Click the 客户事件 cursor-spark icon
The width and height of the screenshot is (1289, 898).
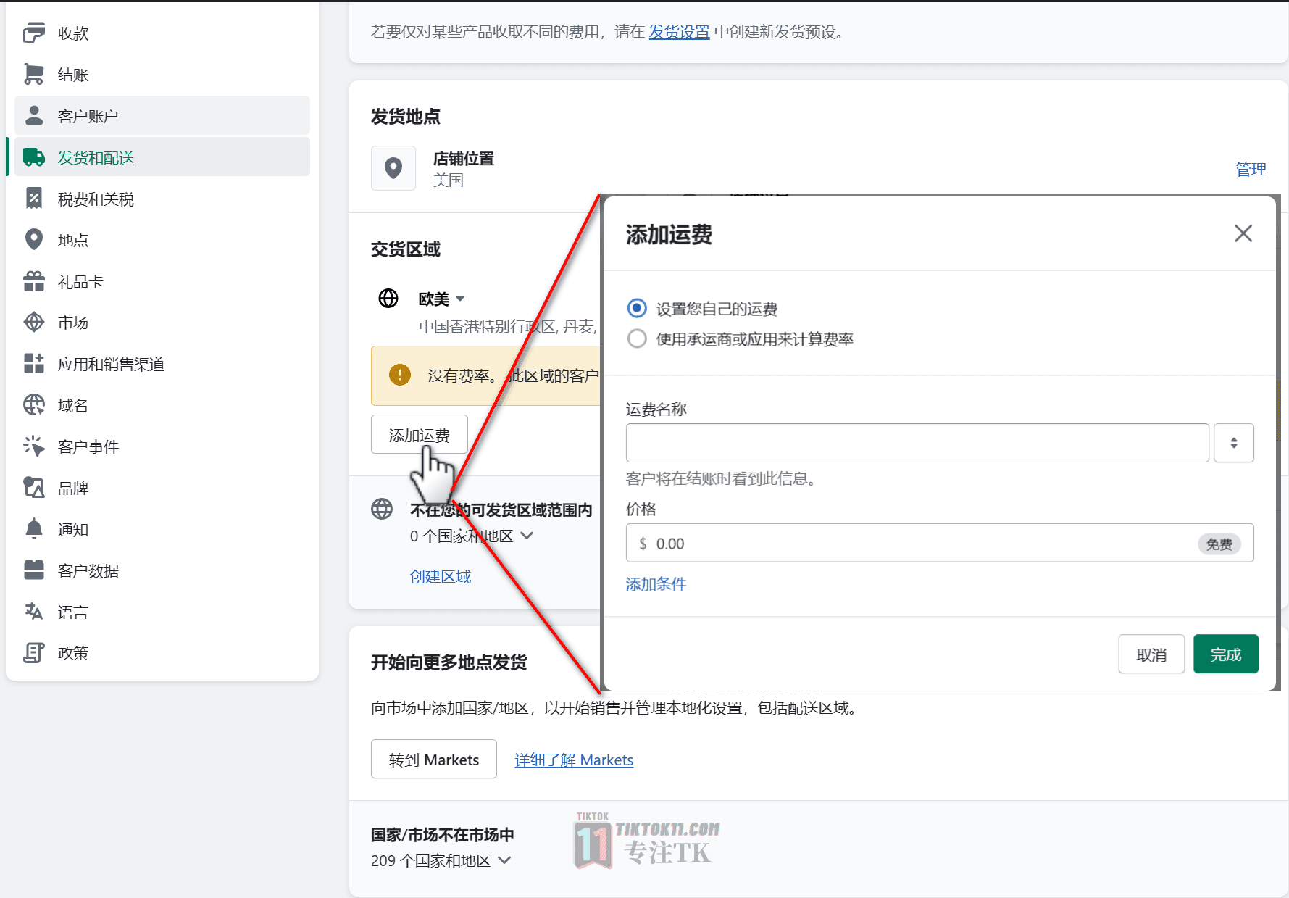click(34, 446)
